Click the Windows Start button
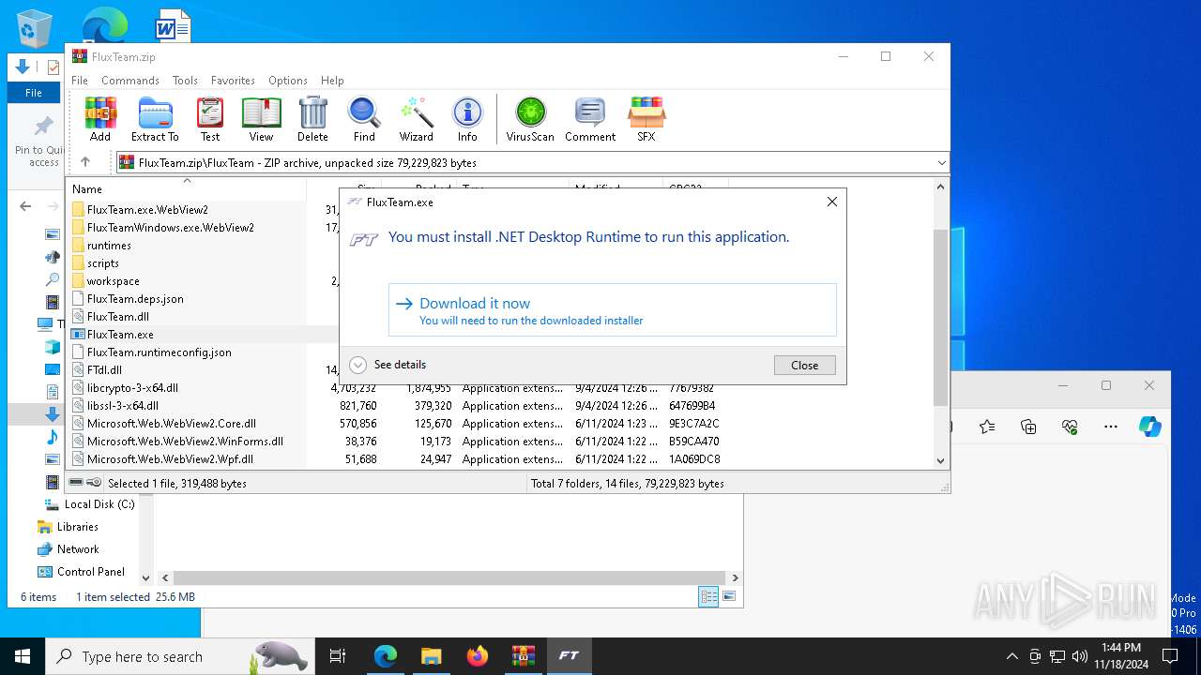The image size is (1201, 675). [x=23, y=656]
